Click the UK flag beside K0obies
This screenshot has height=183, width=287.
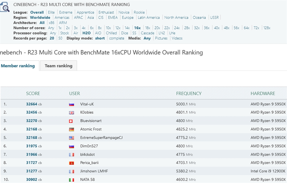(x=71, y=113)
